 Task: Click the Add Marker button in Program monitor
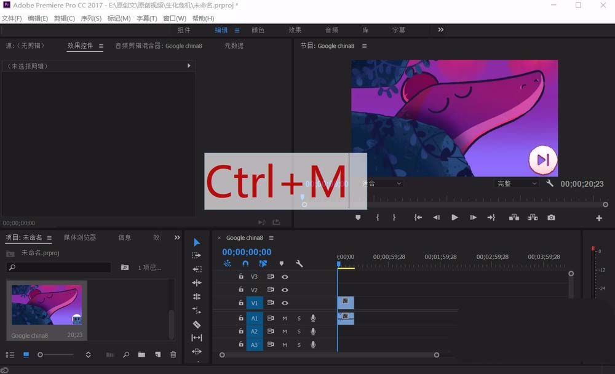coord(358,217)
